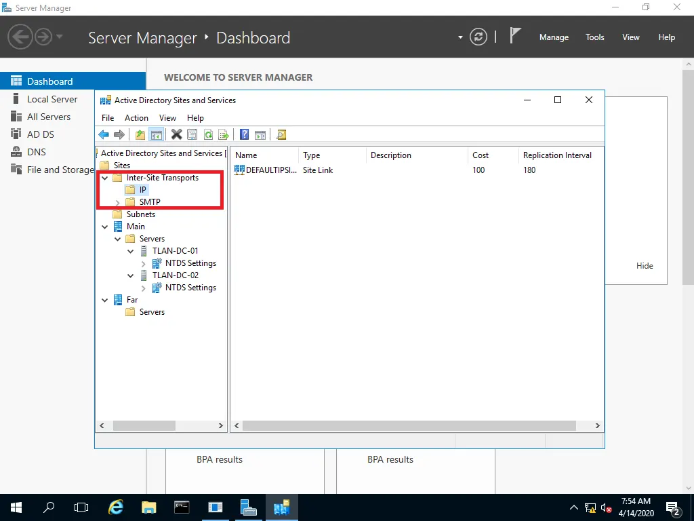Open Server Manager notifications flag
The height and width of the screenshot is (521, 694).
515,35
